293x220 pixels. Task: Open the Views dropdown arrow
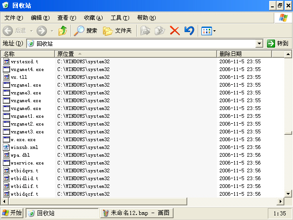(x=214, y=31)
